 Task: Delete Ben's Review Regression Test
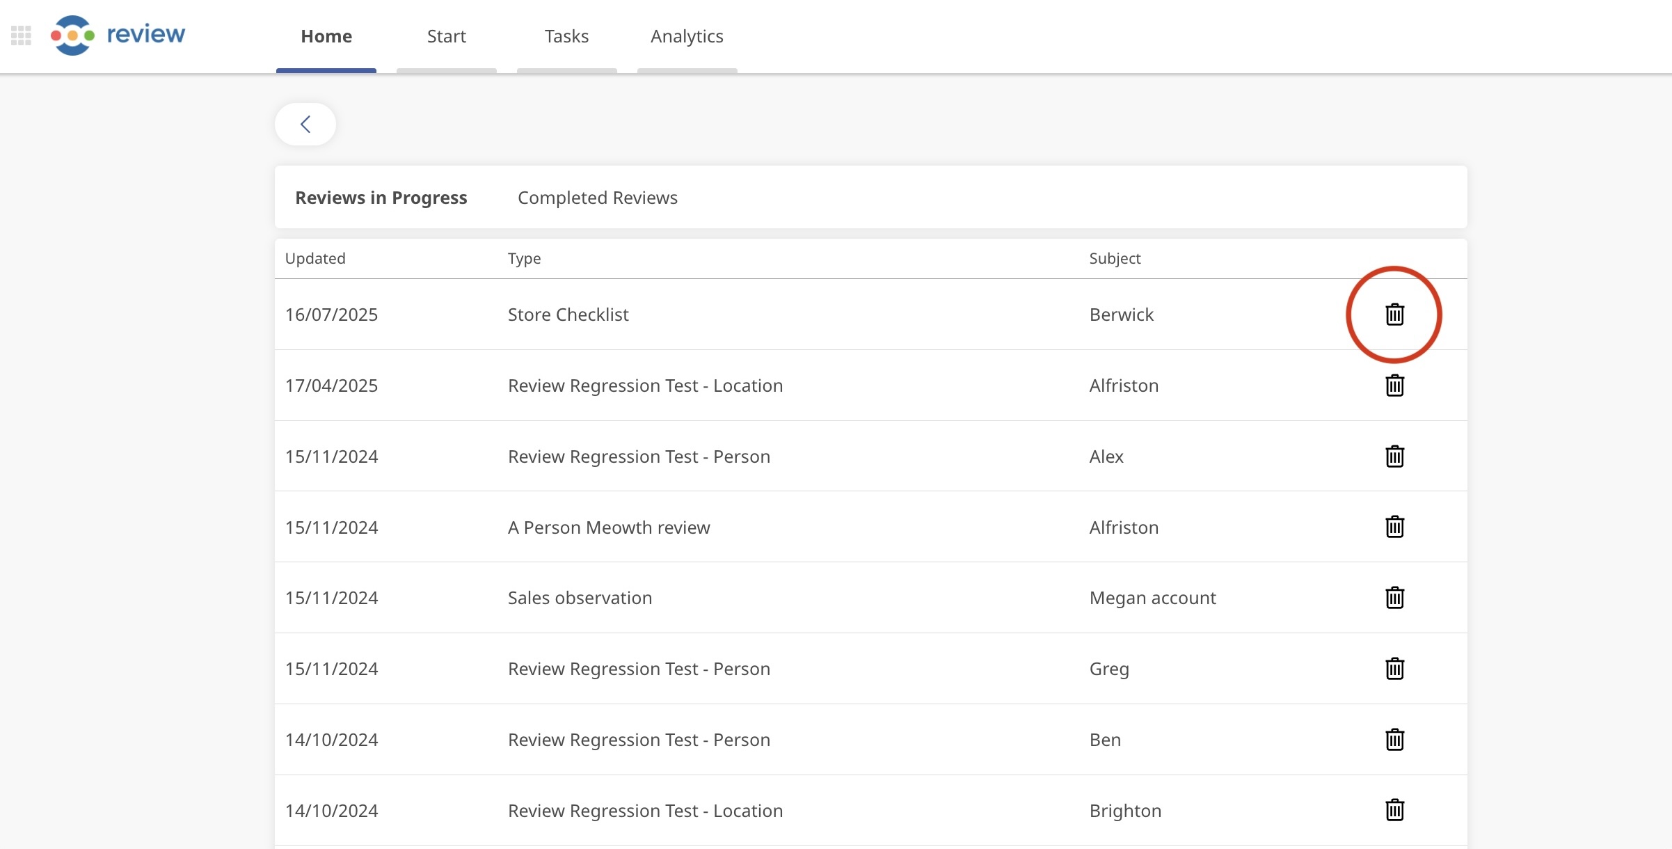click(1394, 740)
